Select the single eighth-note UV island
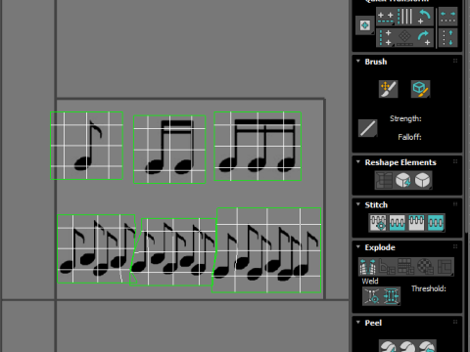470x352 pixels. point(86,146)
